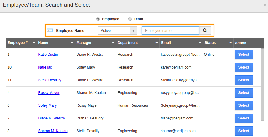Screen dimensions: 268x137
Task: Click email kare@berijam.com
Action: [x=176, y=67]
